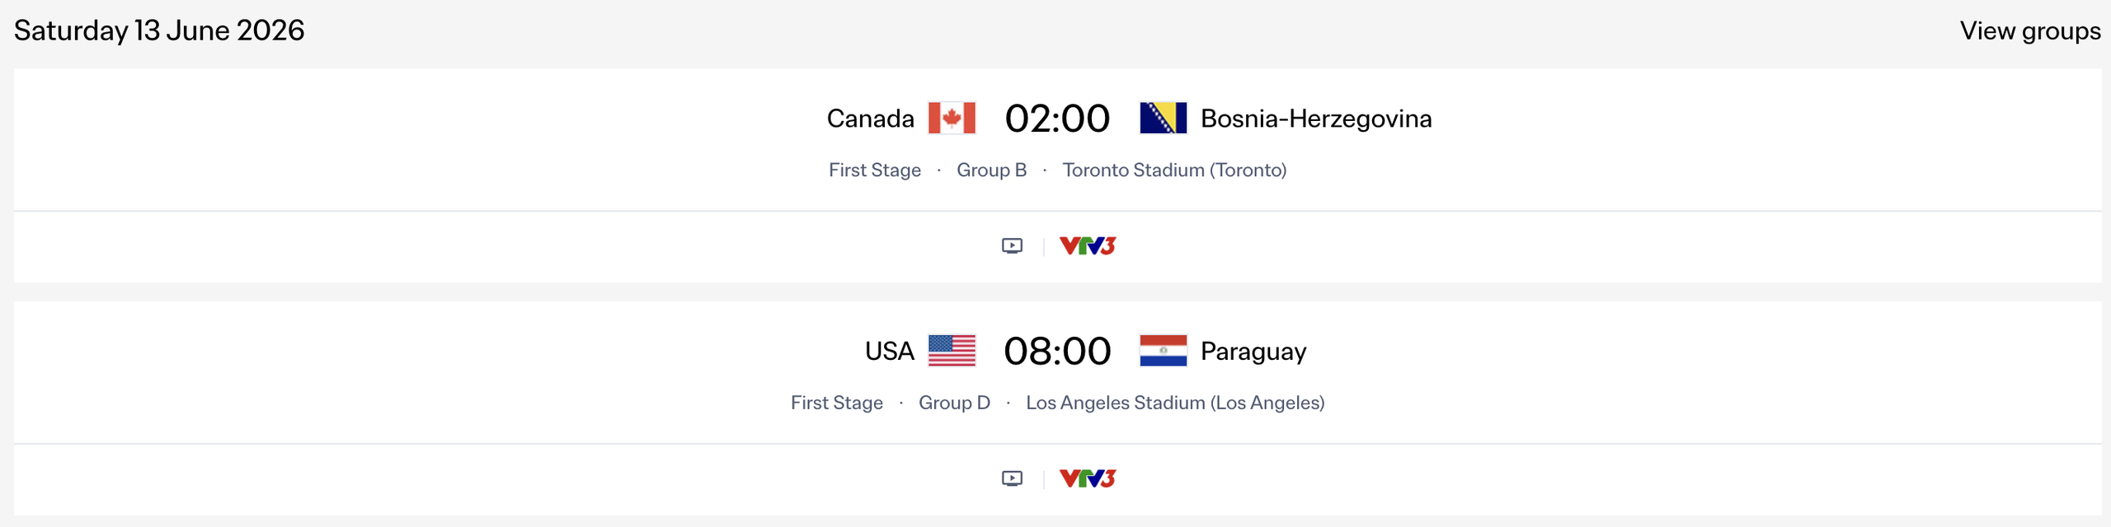Click the USA flag icon
Viewport: 2111px width, 527px height.
click(952, 350)
